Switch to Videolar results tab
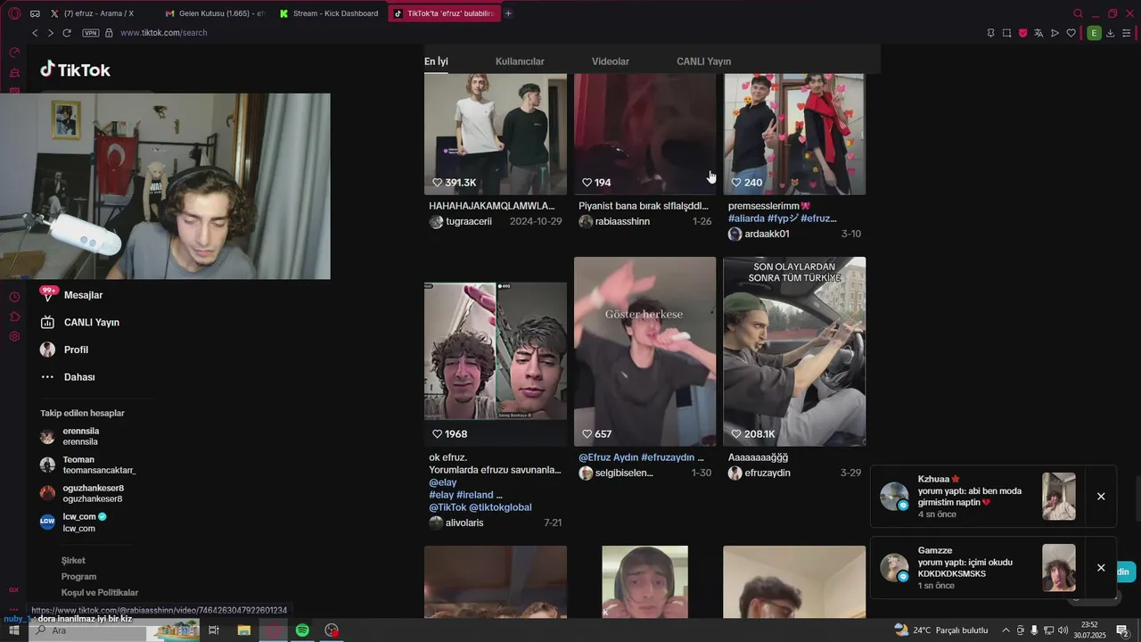Screen dimensions: 1141x642 611,62
